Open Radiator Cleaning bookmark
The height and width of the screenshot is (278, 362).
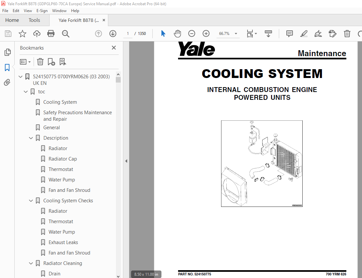[63, 263]
